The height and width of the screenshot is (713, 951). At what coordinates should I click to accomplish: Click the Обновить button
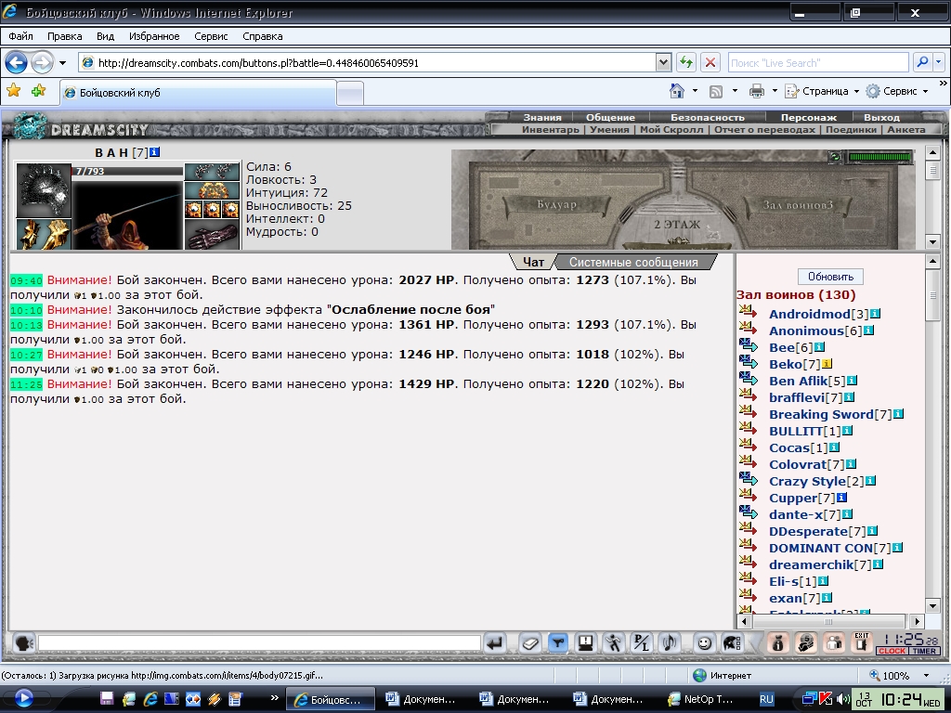[x=830, y=277]
